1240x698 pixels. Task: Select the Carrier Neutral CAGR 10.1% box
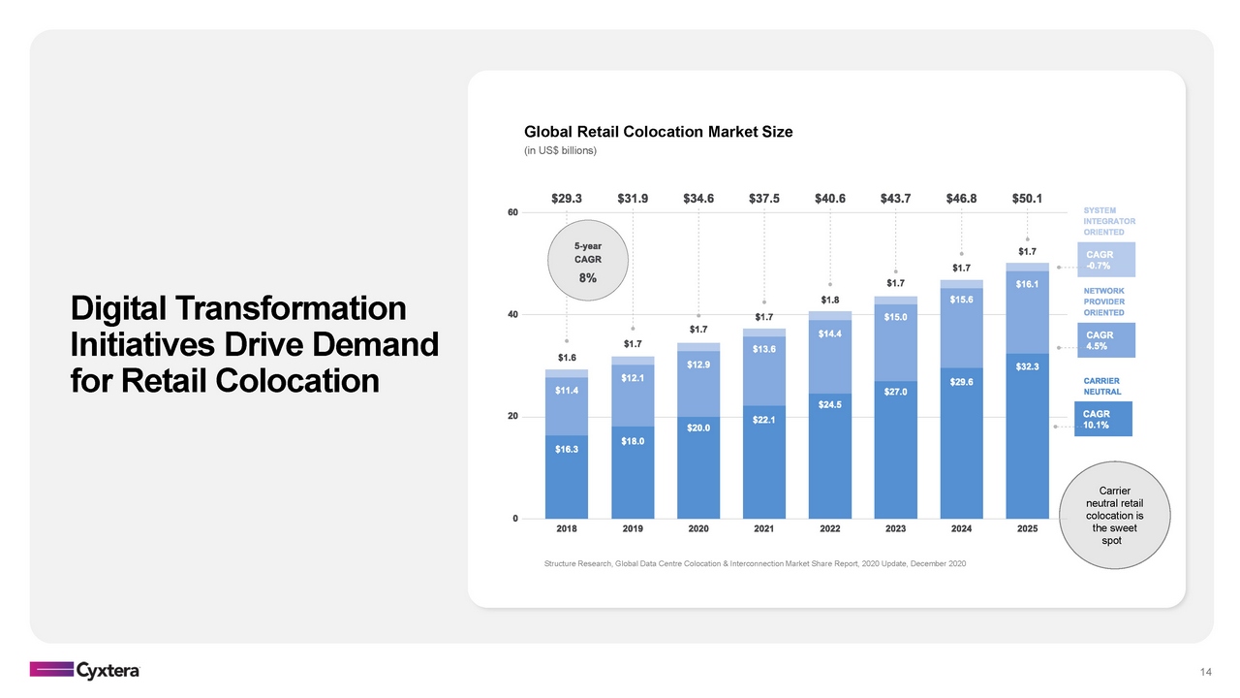click(x=1103, y=419)
